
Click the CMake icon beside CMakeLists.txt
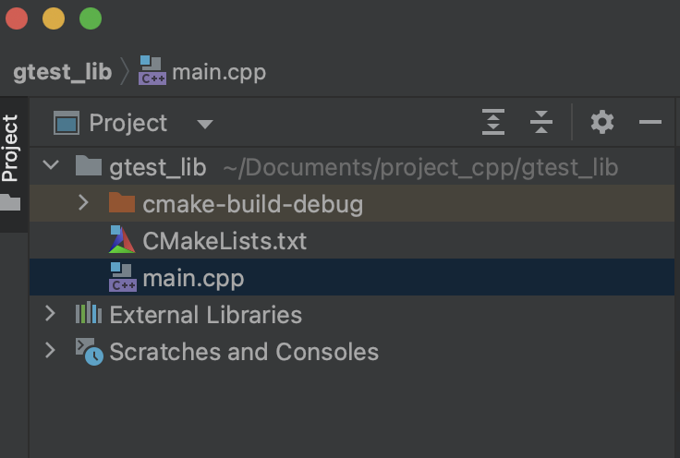coord(122,239)
